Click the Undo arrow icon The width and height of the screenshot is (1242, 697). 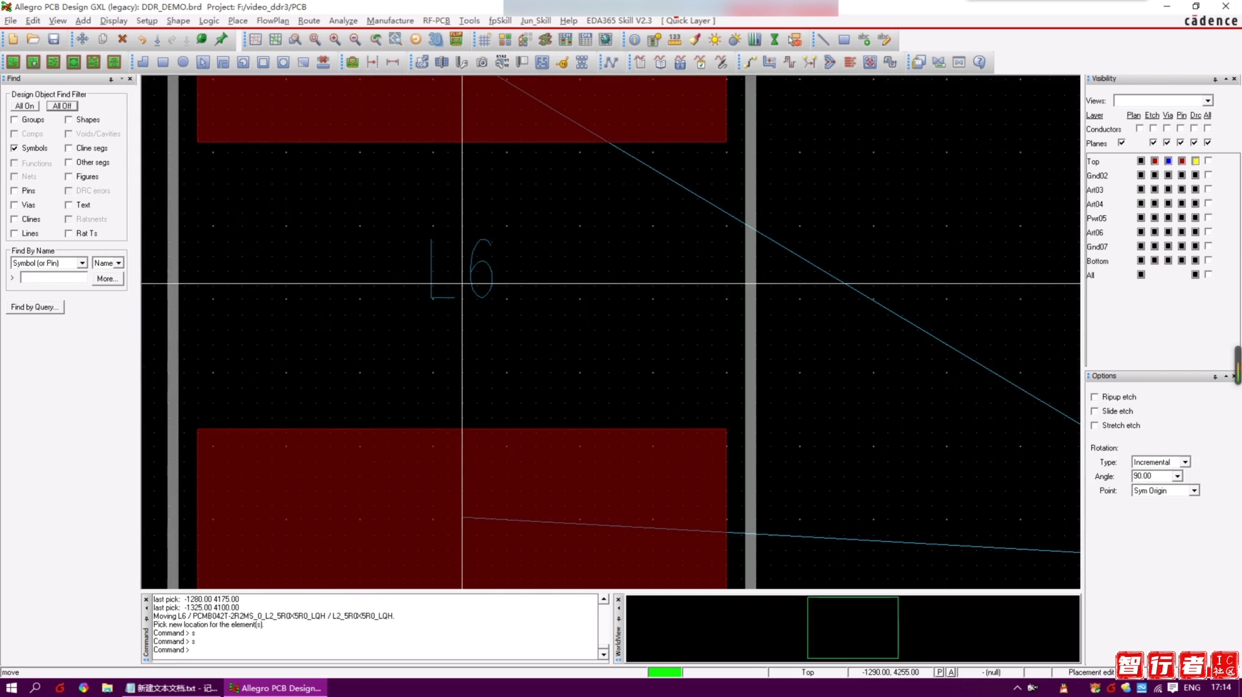pyautogui.click(x=142, y=39)
